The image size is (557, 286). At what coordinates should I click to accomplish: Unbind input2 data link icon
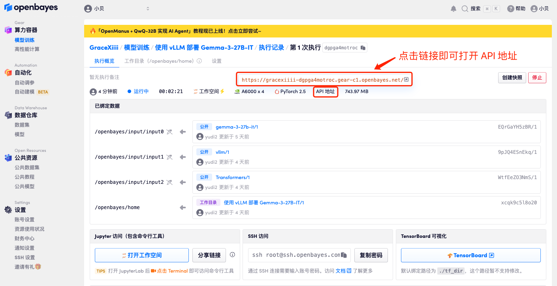coord(169,182)
